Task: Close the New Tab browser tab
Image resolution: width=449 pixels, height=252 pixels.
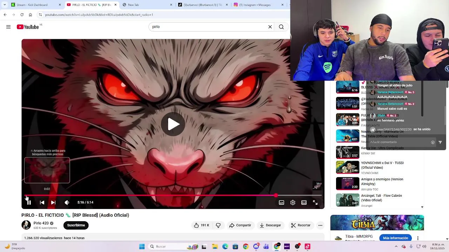Action: [171, 5]
